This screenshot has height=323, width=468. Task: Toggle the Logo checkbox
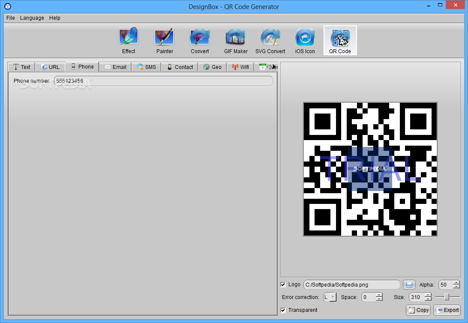point(283,284)
